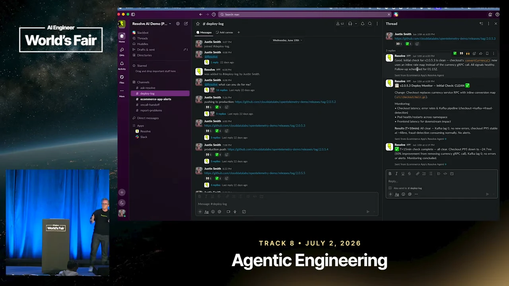Open the 16 replies thread link
The image size is (509, 286).
point(221,90)
